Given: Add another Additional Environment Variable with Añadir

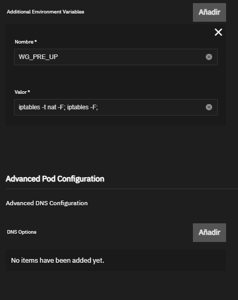Looking at the screenshot, I should click(x=209, y=12).
